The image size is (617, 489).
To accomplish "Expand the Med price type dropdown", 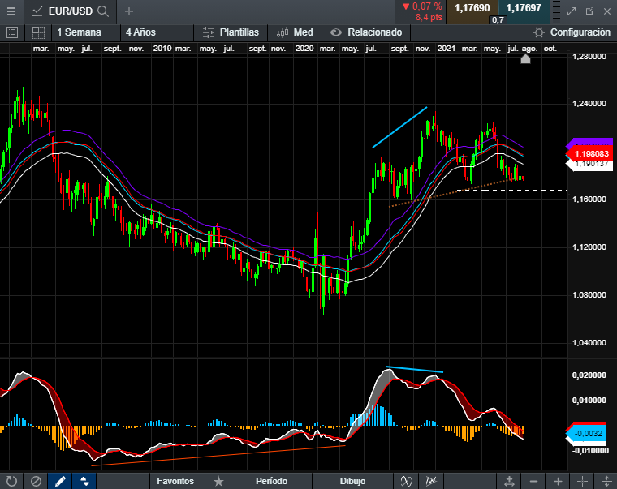I will coord(295,32).
